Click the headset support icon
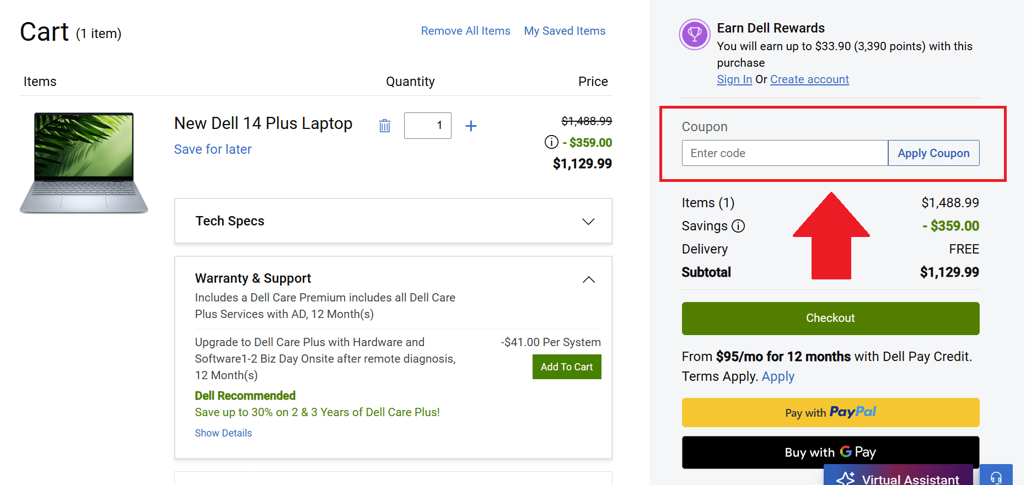The image size is (1026, 485). (996, 476)
